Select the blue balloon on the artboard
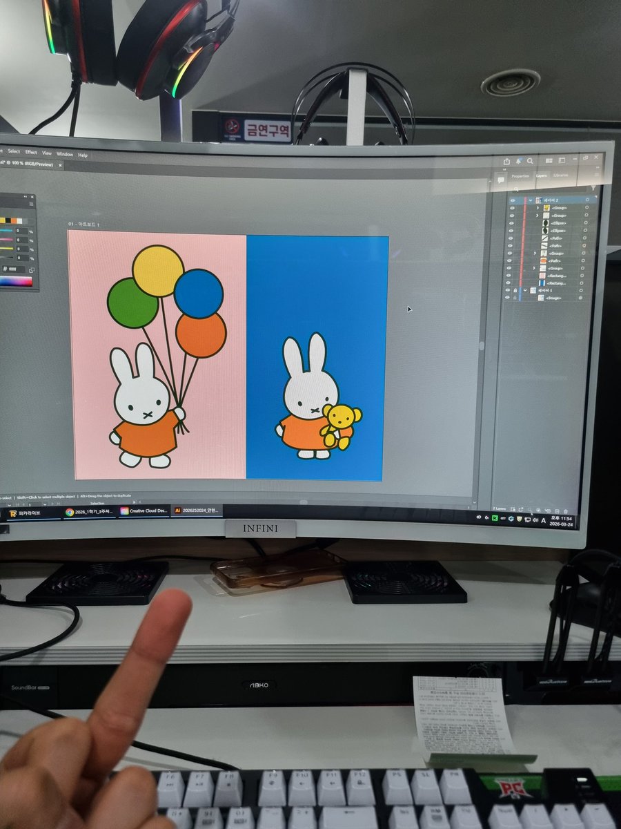The height and width of the screenshot is (829, 621). [x=198, y=293]
